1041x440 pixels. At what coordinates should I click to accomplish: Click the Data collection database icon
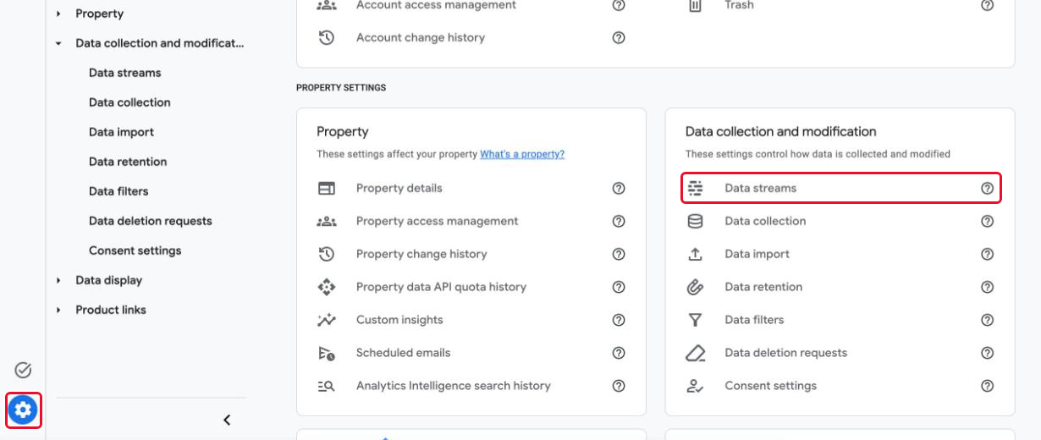[x=695, y=221]
